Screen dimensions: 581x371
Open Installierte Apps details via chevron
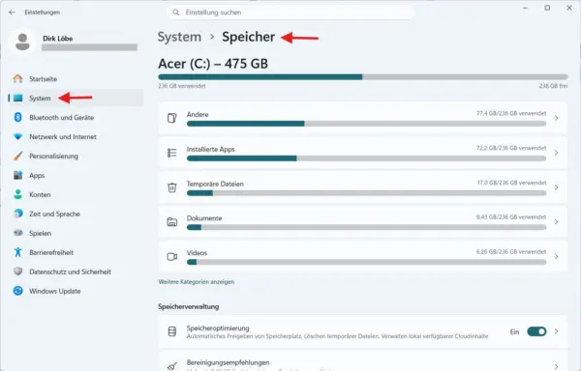pos(556,153)
